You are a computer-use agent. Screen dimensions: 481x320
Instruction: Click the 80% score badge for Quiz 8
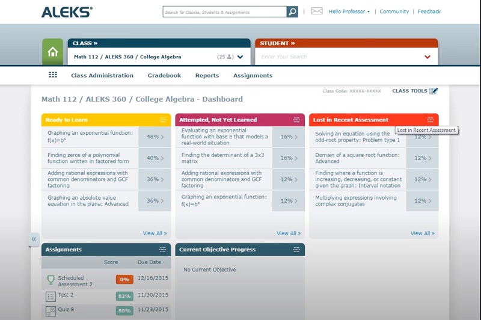click(x=124, y=310)
